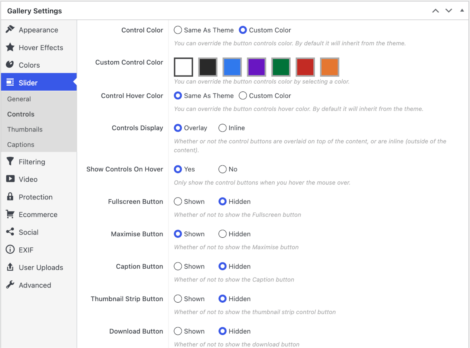The height and width of the screenshot is (348, 470).
Task: Click the Show Controls On Hover label
Action: (125, 169)
